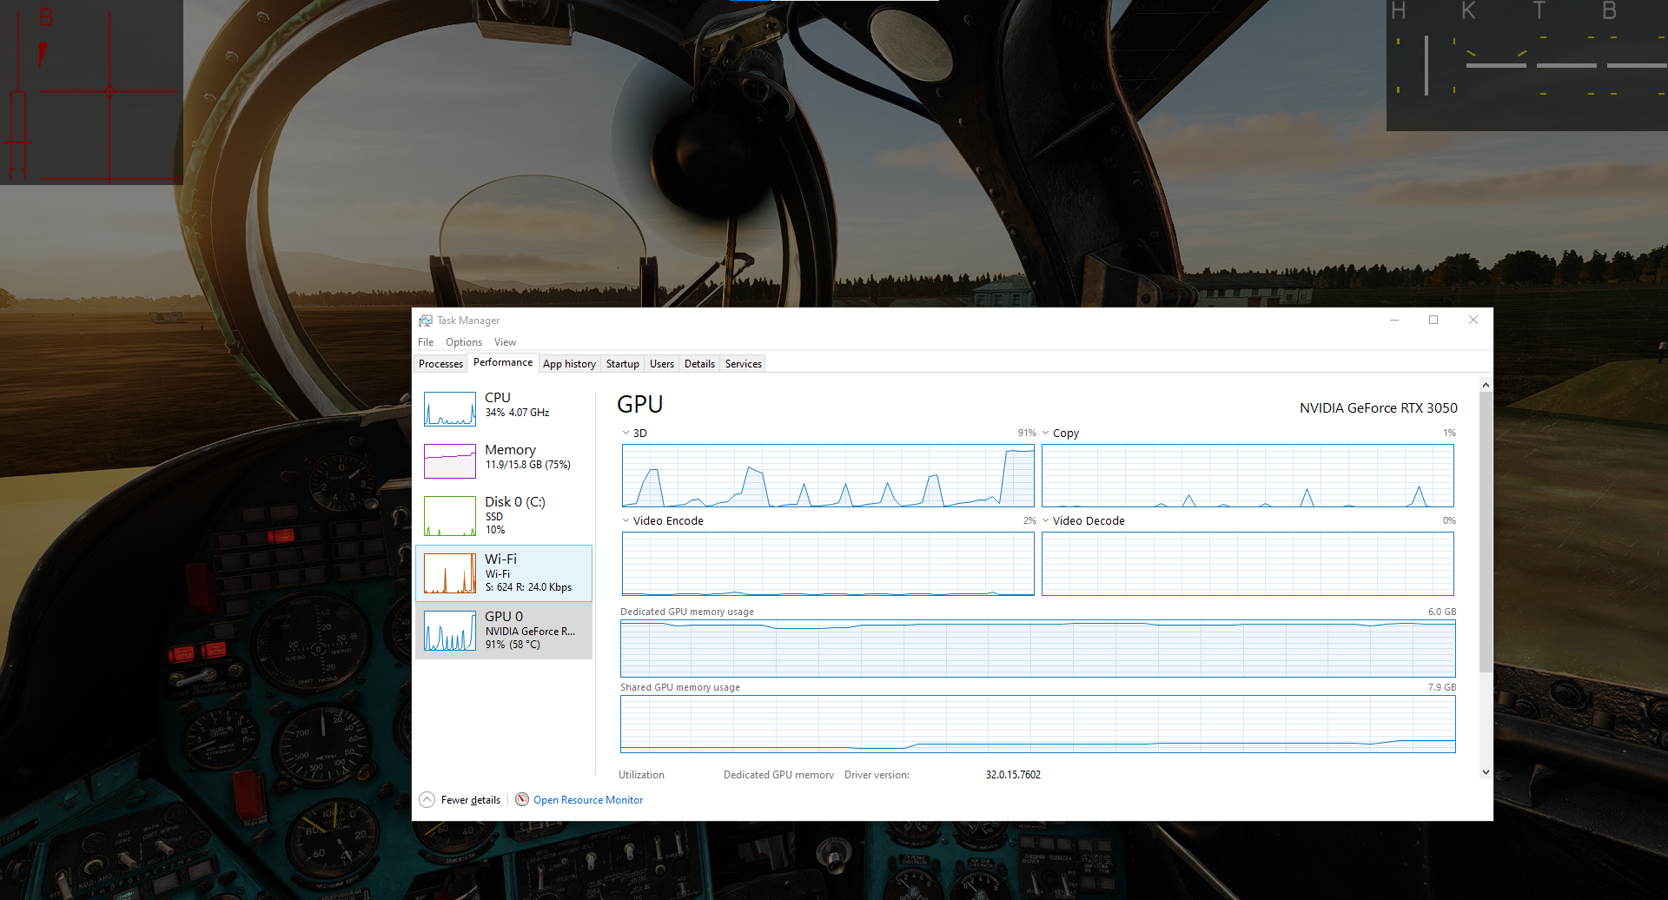Viewport: 1668px width, 900px height.
Task: Maximize the Task Manager window
Action: point(1433,321)
